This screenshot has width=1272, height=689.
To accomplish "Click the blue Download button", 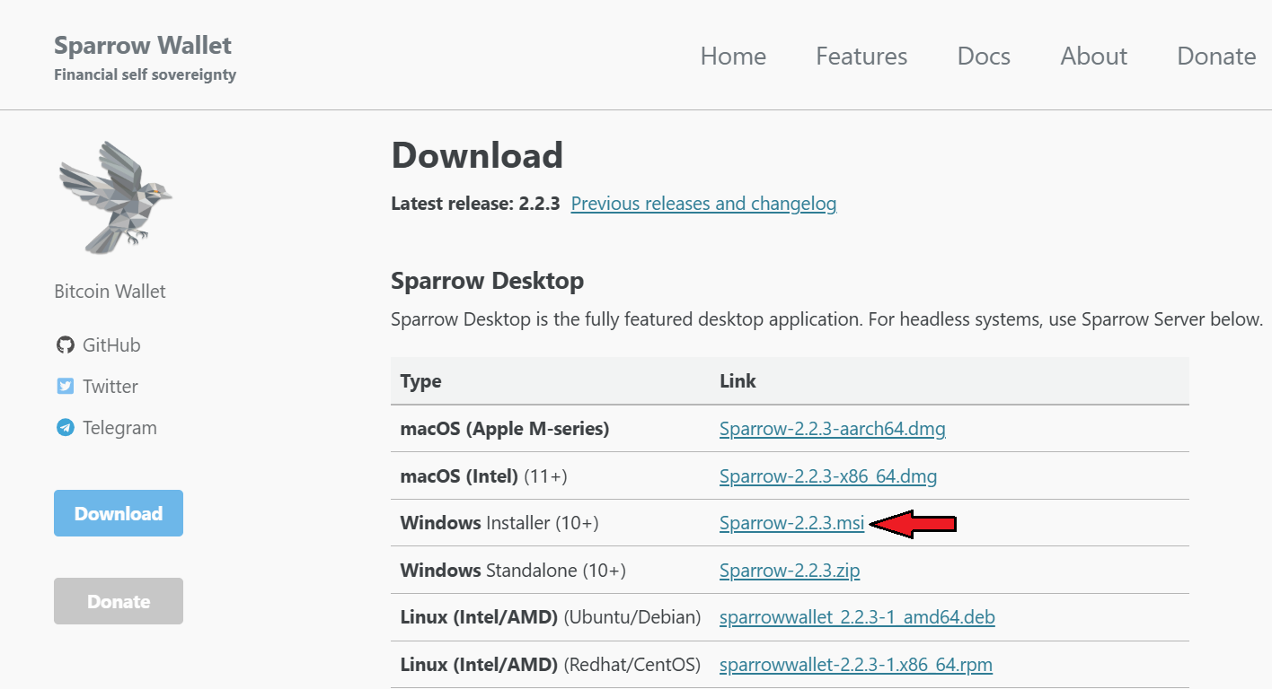I will 119,513.
